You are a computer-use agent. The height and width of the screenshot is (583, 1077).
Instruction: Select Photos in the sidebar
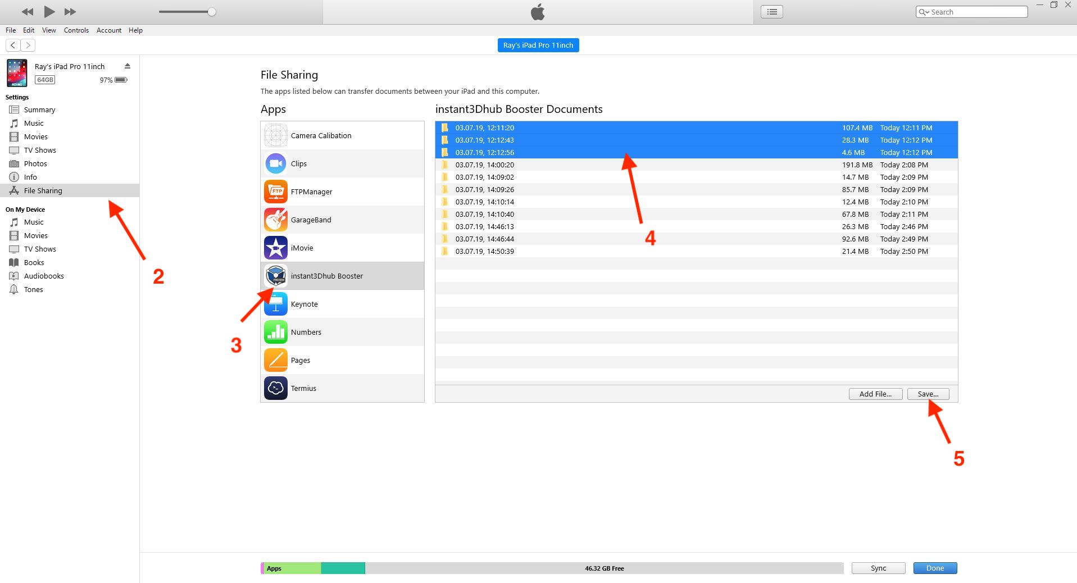pyautogui.click(x=70, y=164)
